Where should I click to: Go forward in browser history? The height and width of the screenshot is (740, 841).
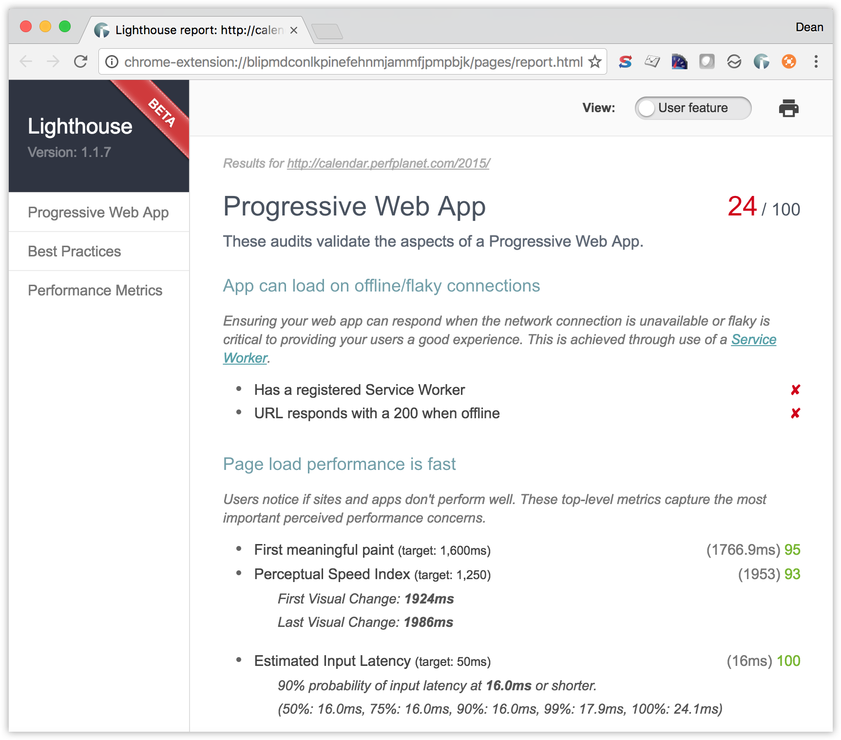pos(53,62)
